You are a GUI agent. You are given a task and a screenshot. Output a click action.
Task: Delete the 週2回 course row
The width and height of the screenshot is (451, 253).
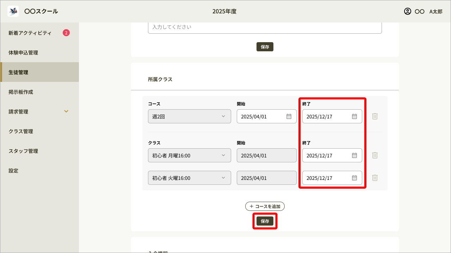tap(375, 116)
